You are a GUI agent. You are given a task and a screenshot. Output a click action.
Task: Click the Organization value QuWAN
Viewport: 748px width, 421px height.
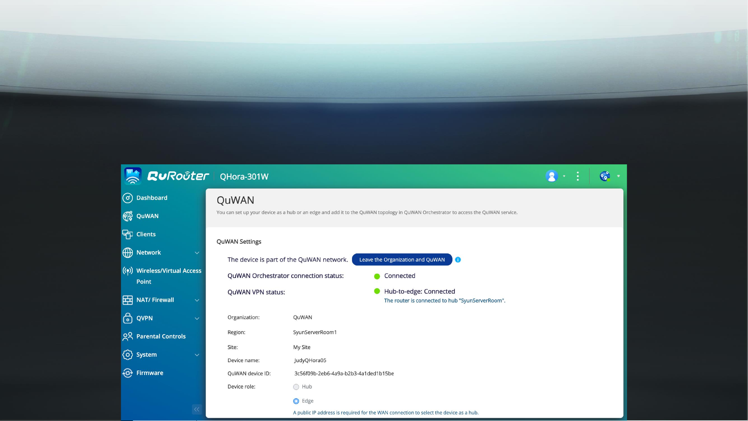click(303, 317)
